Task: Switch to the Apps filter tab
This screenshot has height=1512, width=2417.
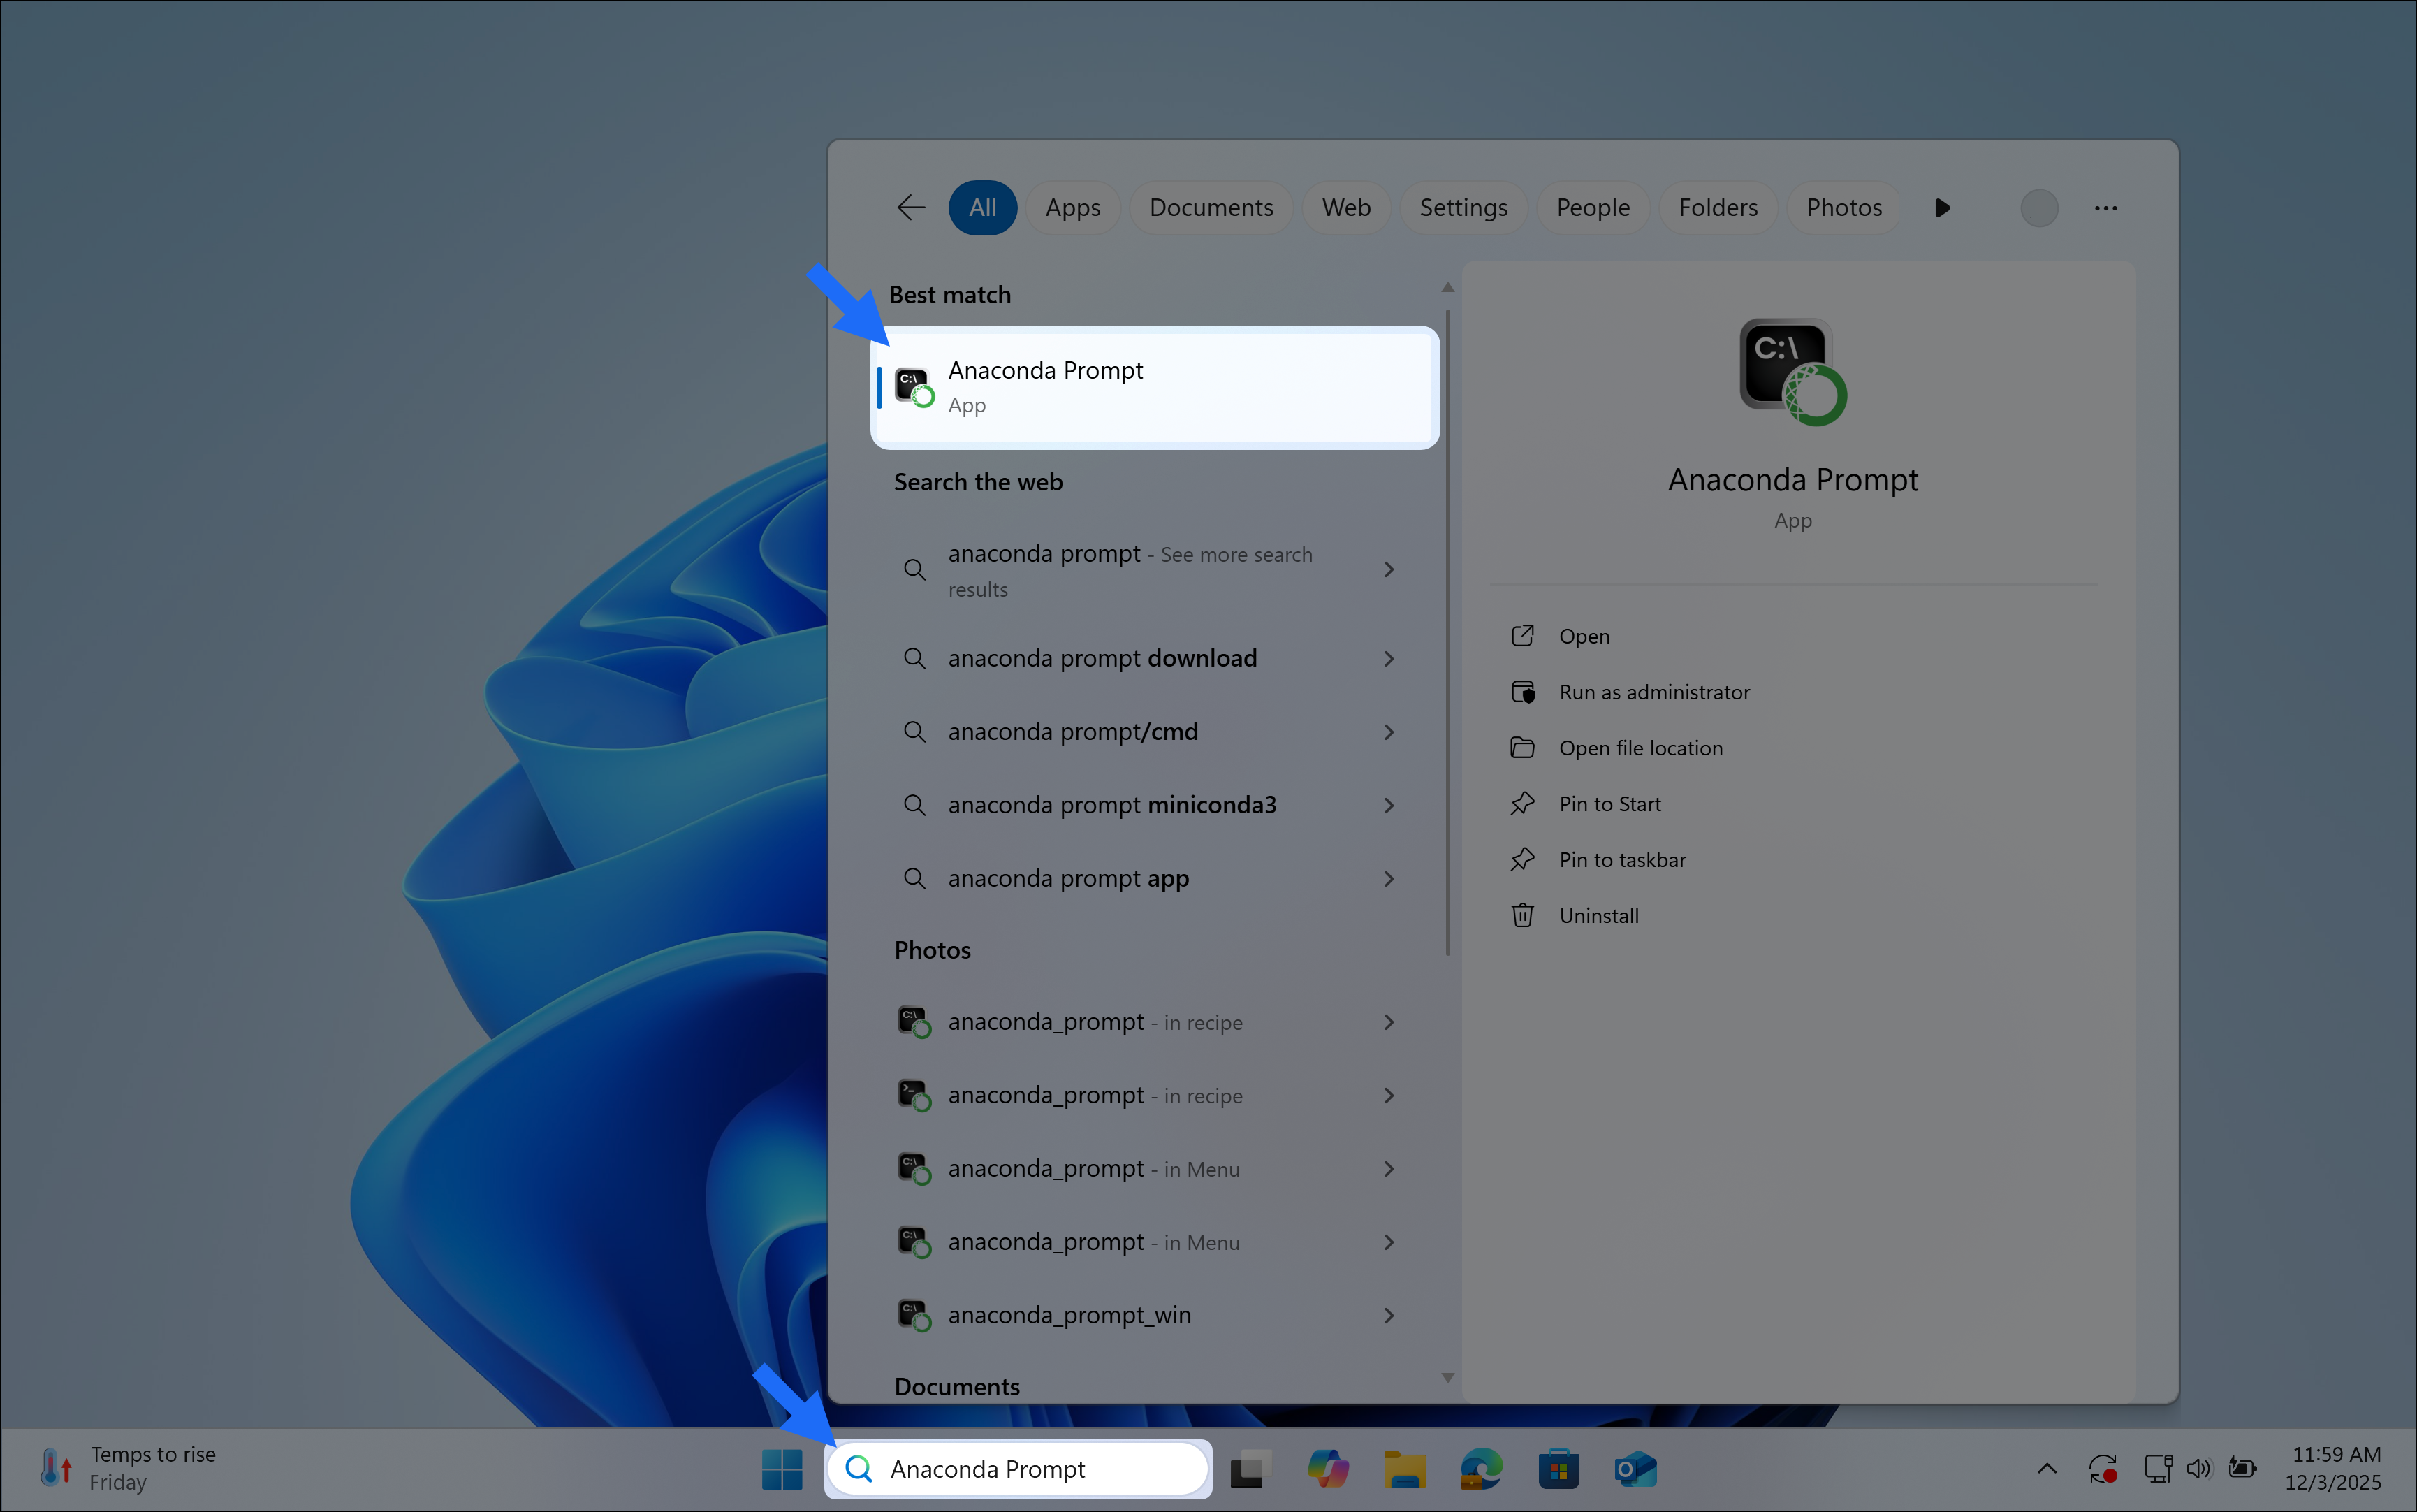Action: point(1072,207)
